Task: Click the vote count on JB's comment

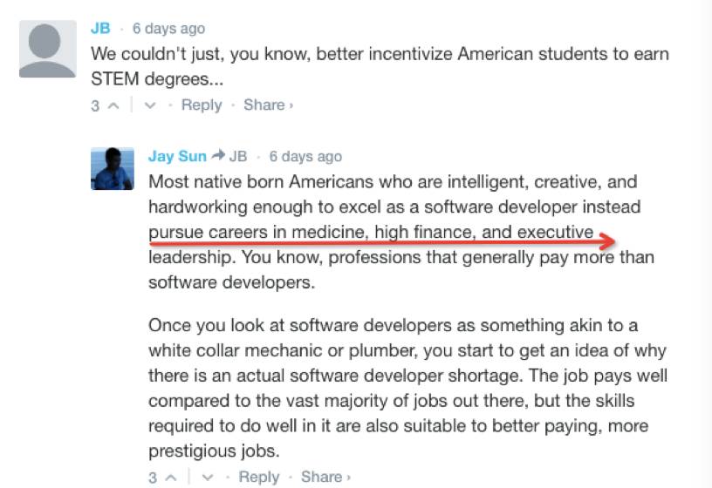Action: click(95, 106)
